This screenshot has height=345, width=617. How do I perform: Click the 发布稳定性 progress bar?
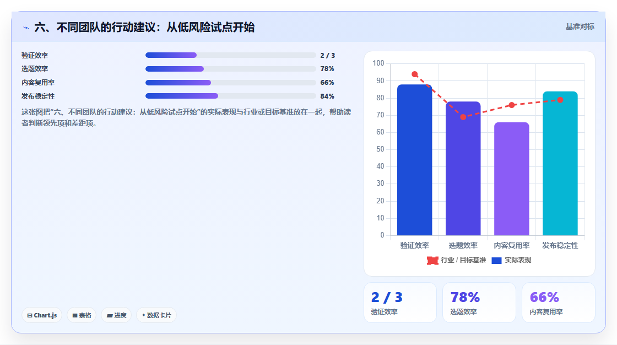[231, 96]
